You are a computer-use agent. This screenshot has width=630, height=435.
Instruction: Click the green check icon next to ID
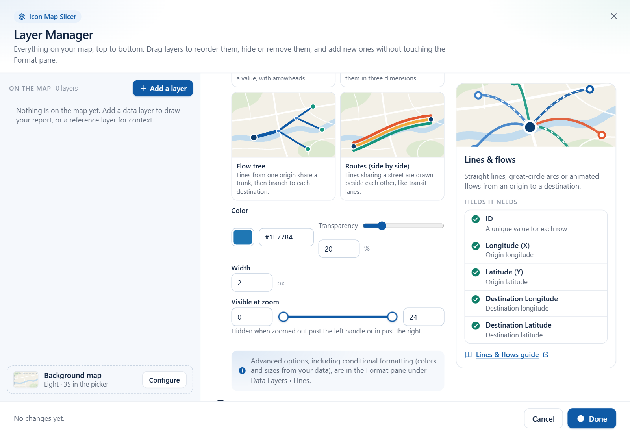(x=476, y=219)
